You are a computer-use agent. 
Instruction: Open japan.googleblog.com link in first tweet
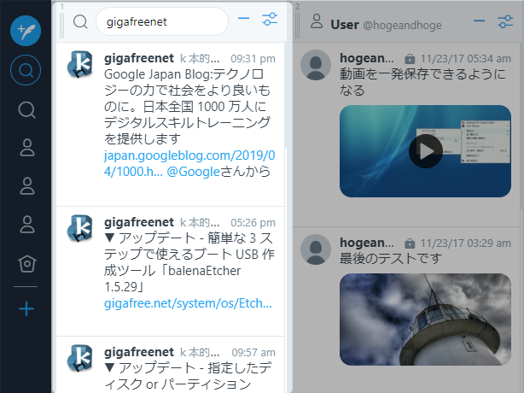point(189,163)
